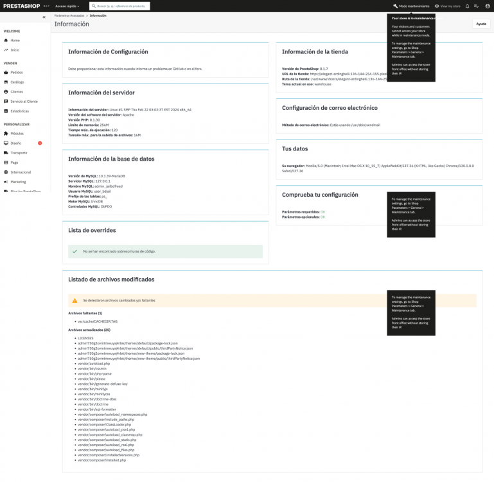The width and height of the screenshot is (494, 482).
Task: Click Tema actual en uso warehouse
Action: click(x=323, y=84)
